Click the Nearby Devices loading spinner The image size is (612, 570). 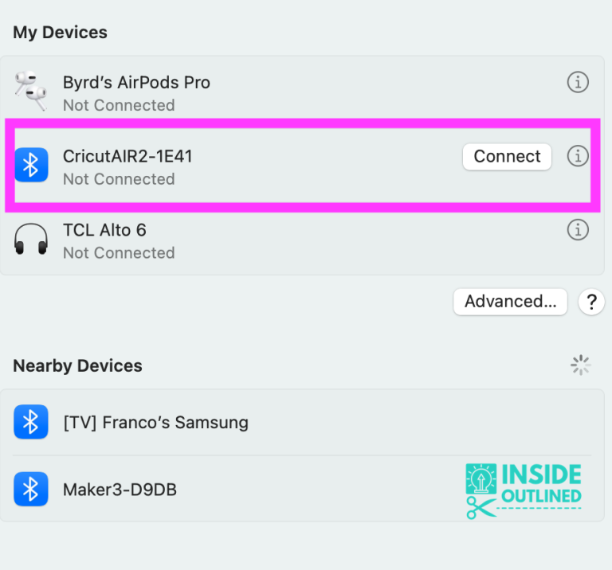[x=581, y=365]
